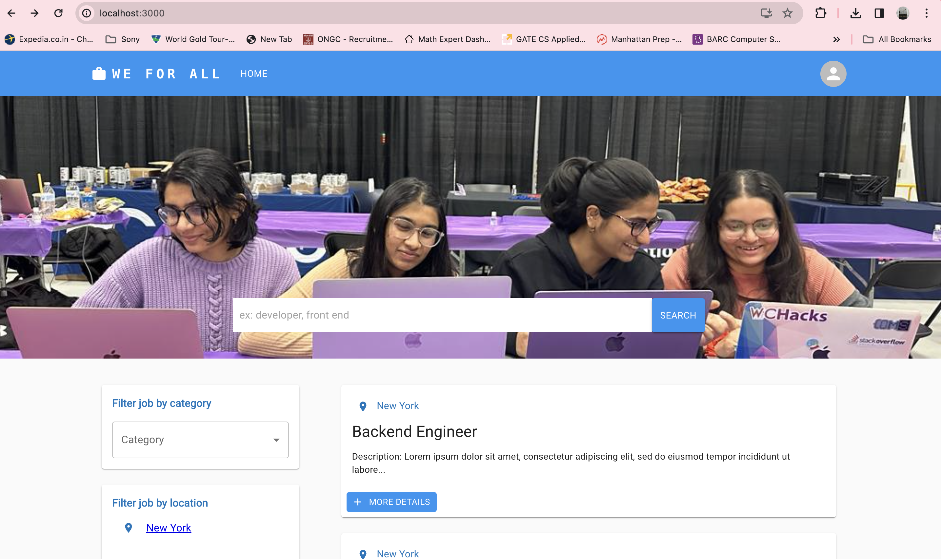Click the browser back arrow
941x559 pixels.
(x=11, y=13)
